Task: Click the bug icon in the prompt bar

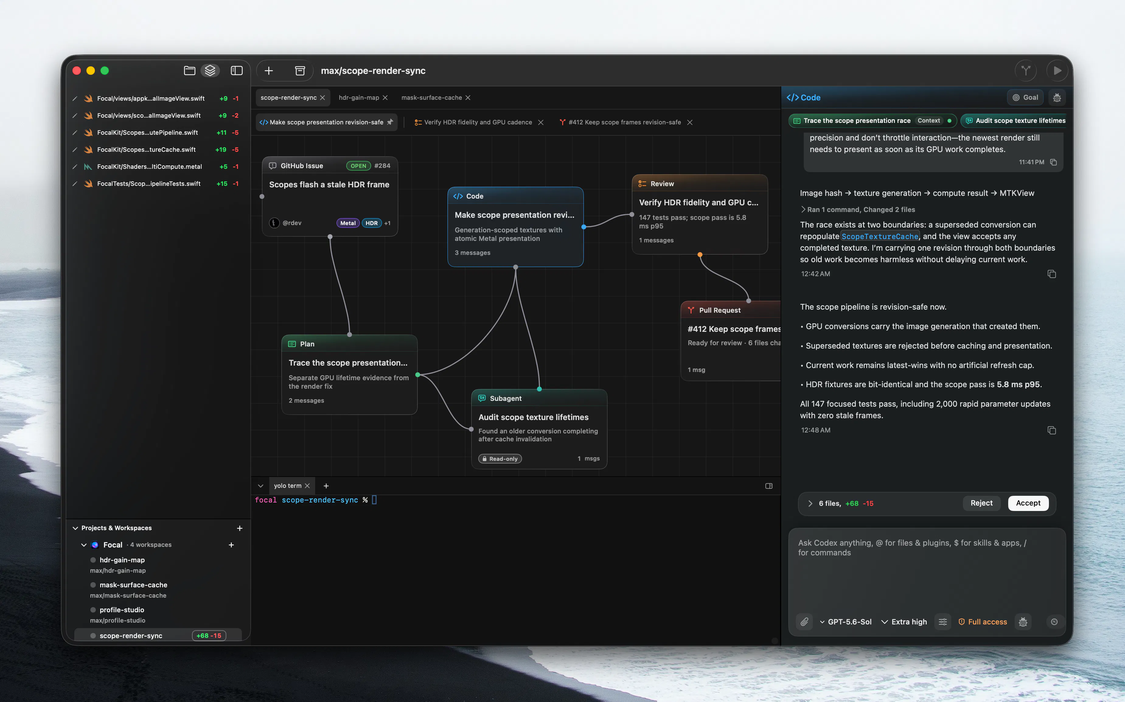Action: coord(1023,622)
